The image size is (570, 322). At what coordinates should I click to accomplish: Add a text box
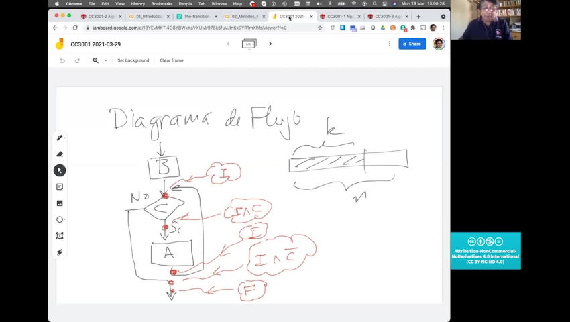[60, 235]
